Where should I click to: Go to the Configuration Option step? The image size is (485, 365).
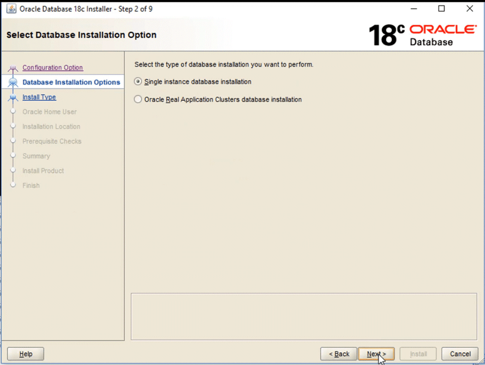point(52,67)
